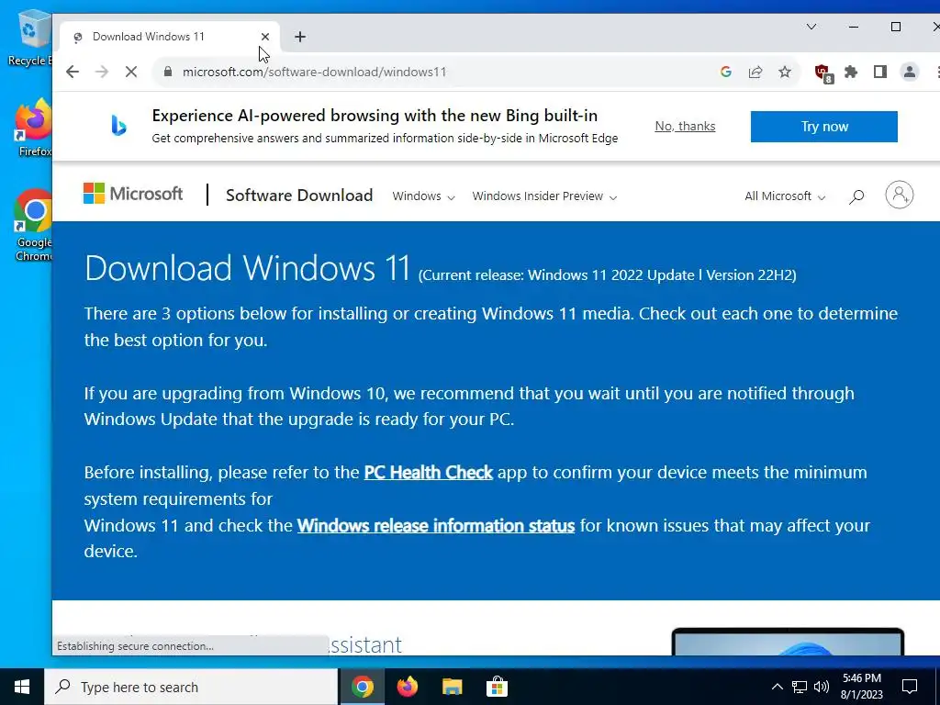The width and height of the screenshot is (940, 705).
Task: Select the Firefox desktop shortcut
Action: click(34, 129)
